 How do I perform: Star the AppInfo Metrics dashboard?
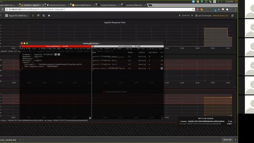[33, 15]
